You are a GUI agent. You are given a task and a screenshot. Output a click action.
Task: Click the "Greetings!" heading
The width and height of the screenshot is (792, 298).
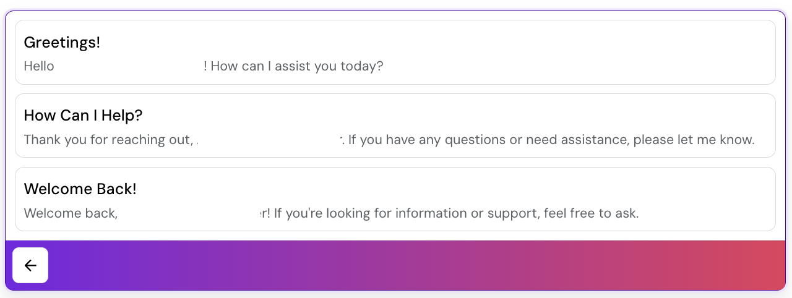pyautogui.click(x=62, y=43)
